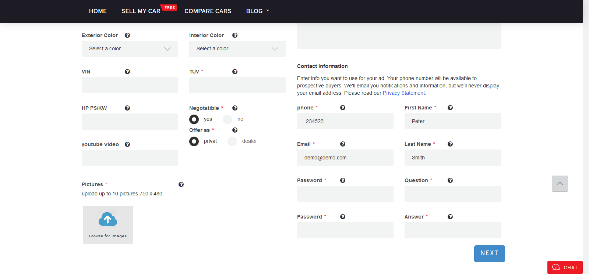Click help icon beside First Name
The height and width of the screenshot is (274, 589).
coord(450,108)
